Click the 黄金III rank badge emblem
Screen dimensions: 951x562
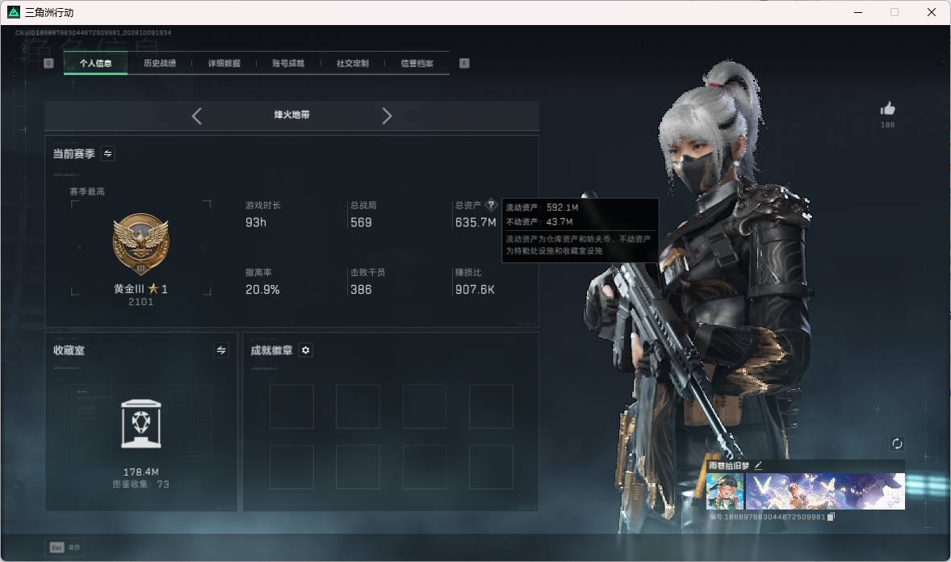(x=140, y=245)
